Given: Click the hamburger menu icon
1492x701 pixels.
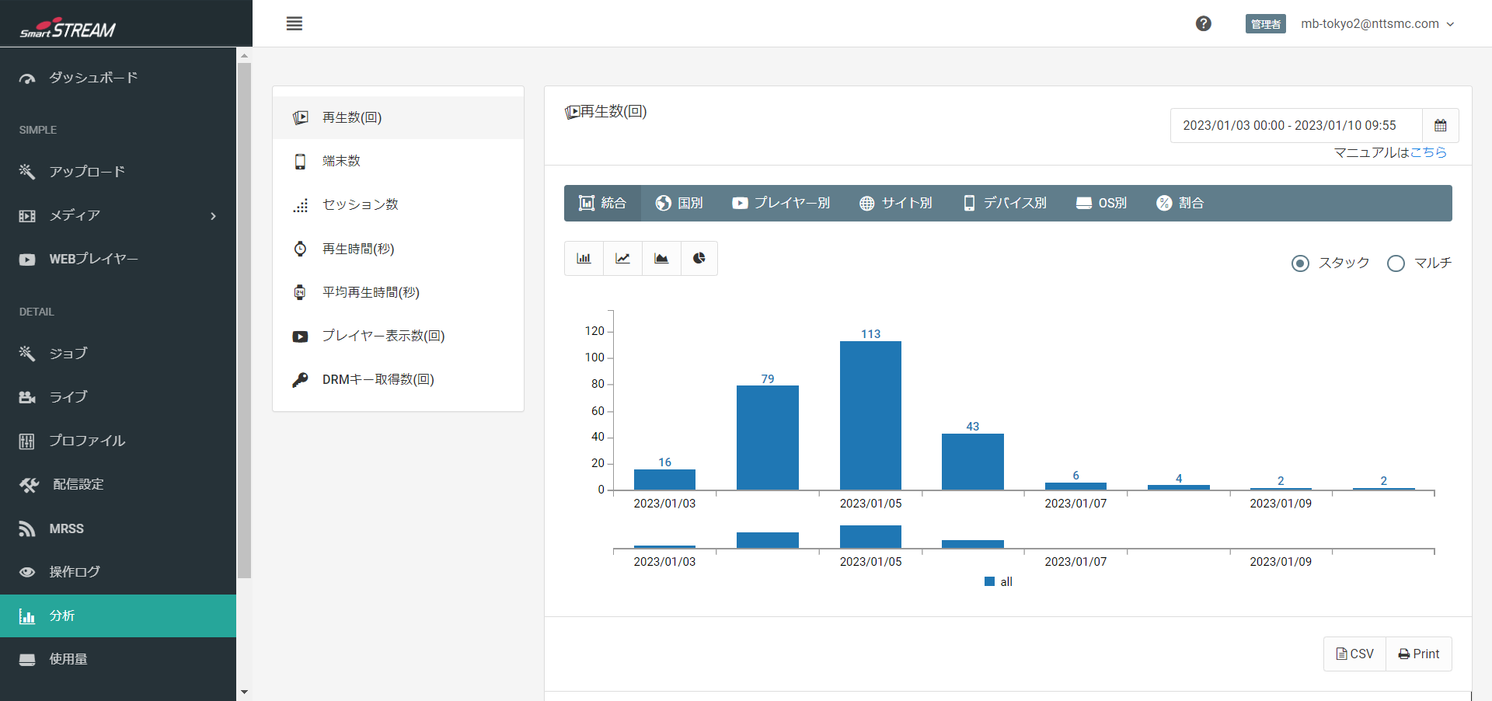Looking at the screenshot, I should pyautogui.click(x=295, y=23).
